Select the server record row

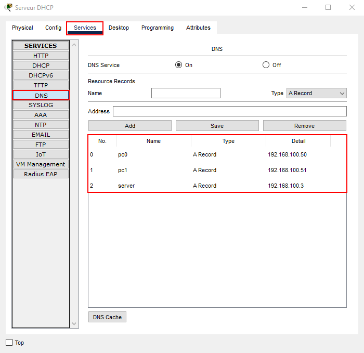[x=217, y=186]
